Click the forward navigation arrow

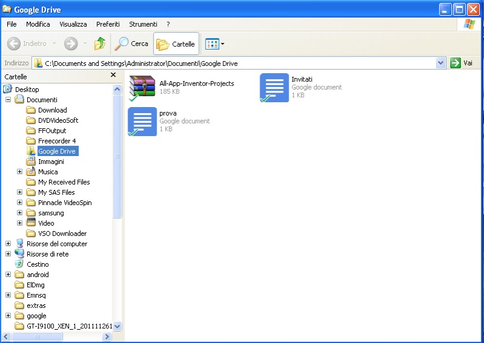pyautogui.click(x=71, y=44)
